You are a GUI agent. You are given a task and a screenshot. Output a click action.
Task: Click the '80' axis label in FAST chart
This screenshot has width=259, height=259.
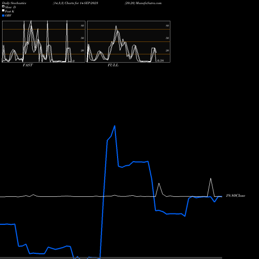tap(82, 25)
